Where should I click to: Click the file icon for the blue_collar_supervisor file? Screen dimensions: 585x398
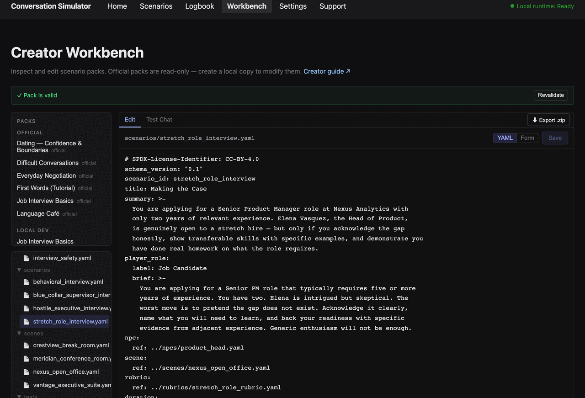point(26,295)
